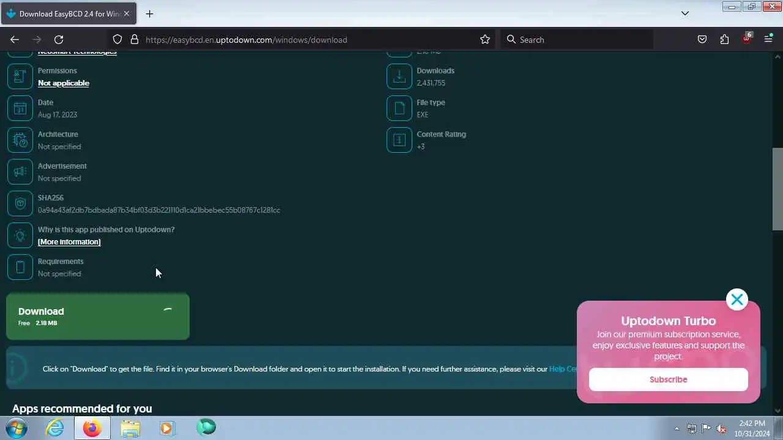
Task: Open the Pocket save icon
Action: pyautogui.click(x=702, y=40)
